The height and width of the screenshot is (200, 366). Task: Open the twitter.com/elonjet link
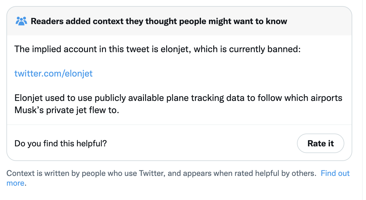point(53,73)
